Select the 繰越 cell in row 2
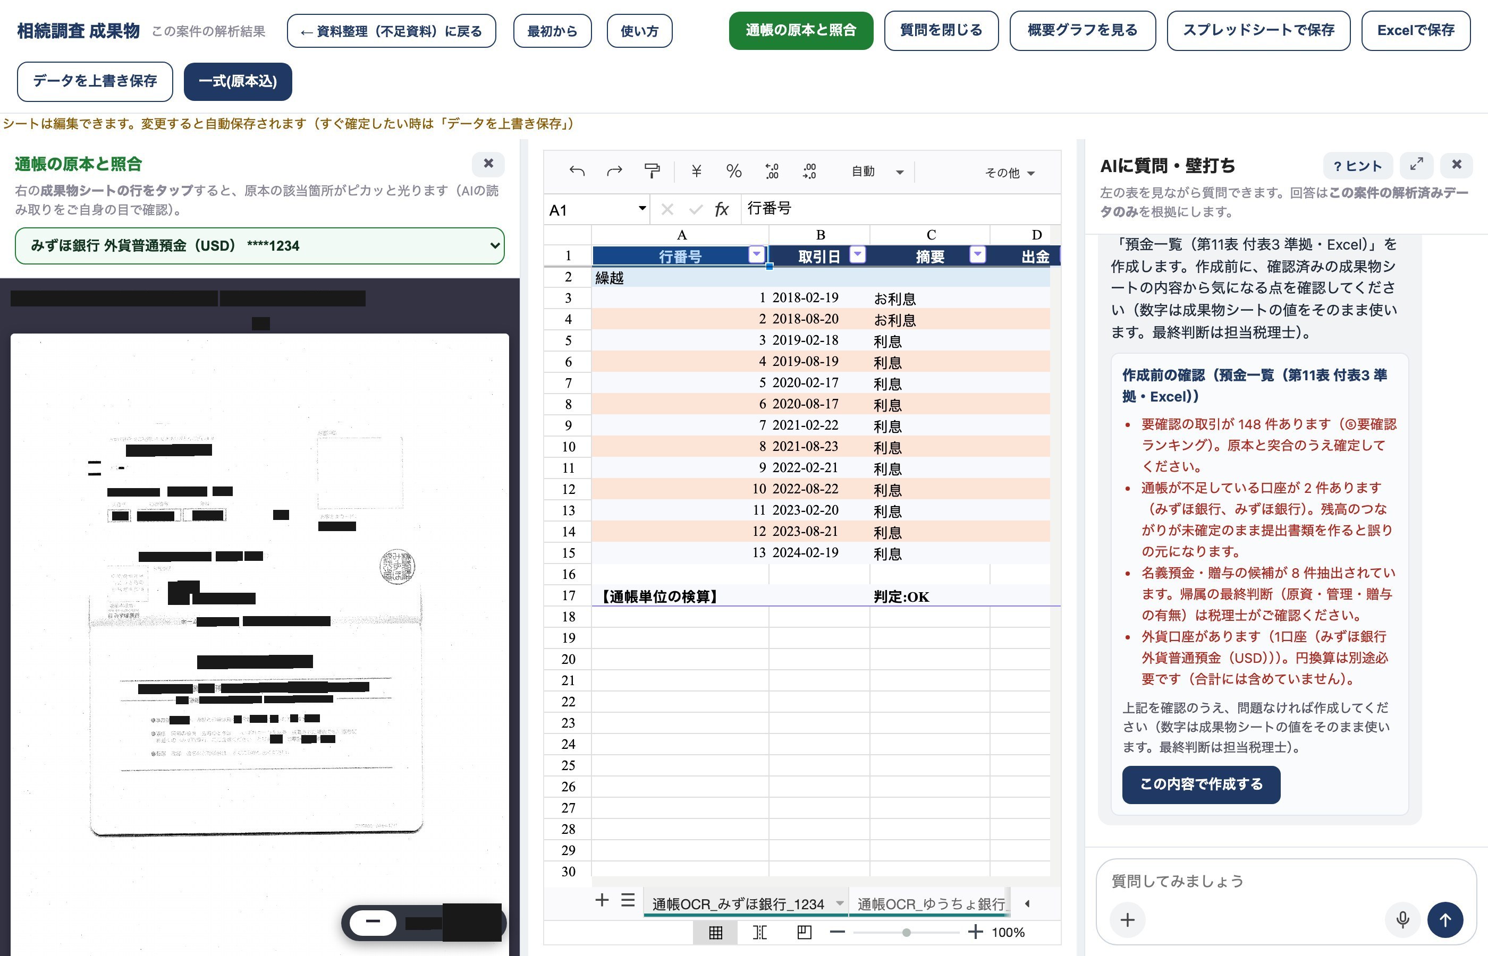 [680, 277]
